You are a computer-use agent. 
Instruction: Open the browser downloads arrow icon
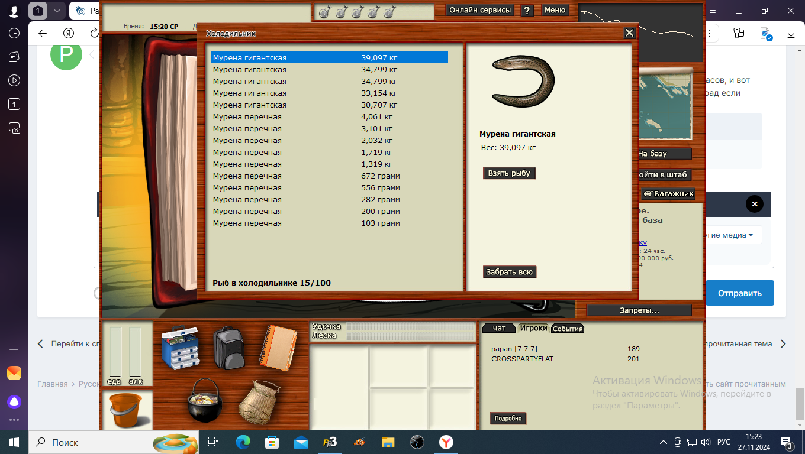[x=791, y=34]
